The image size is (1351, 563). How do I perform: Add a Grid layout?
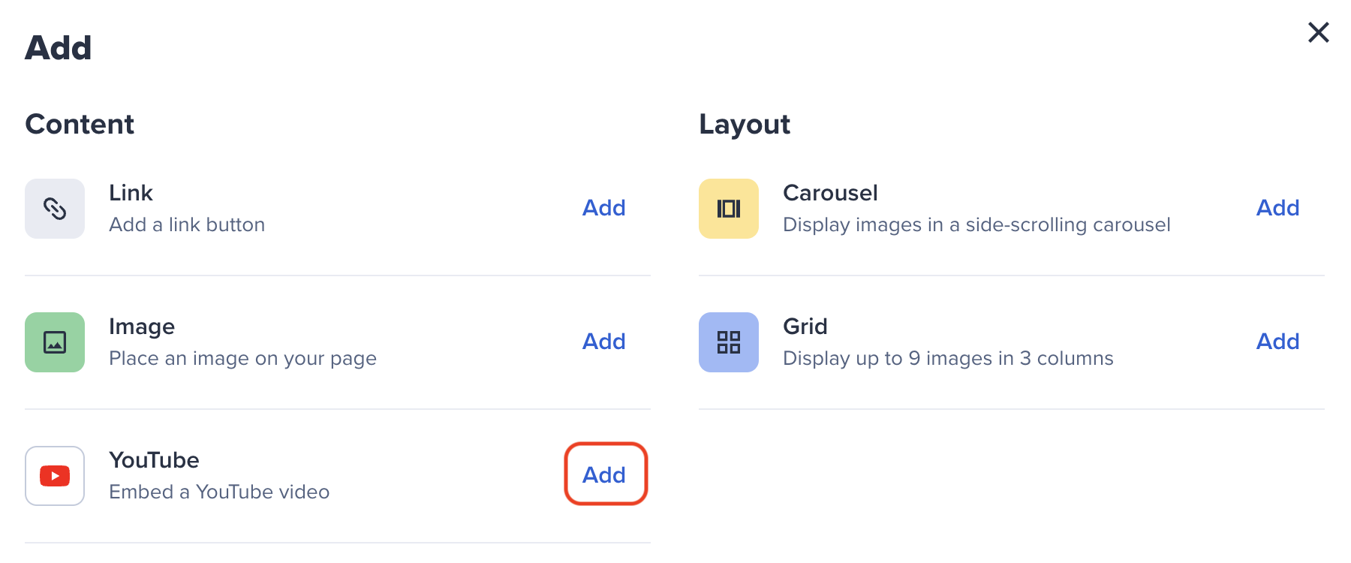pyautogui.click(x=1278, y=342)
